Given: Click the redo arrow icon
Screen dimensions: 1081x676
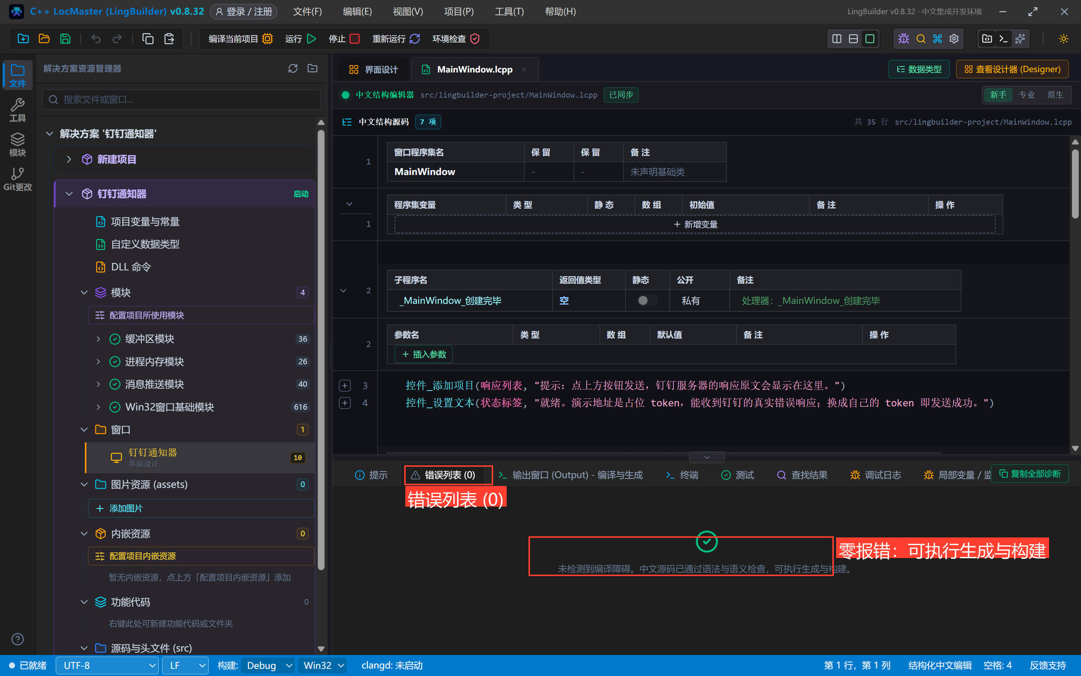Looking at the screenshot, I should click(x=117, y=39).
